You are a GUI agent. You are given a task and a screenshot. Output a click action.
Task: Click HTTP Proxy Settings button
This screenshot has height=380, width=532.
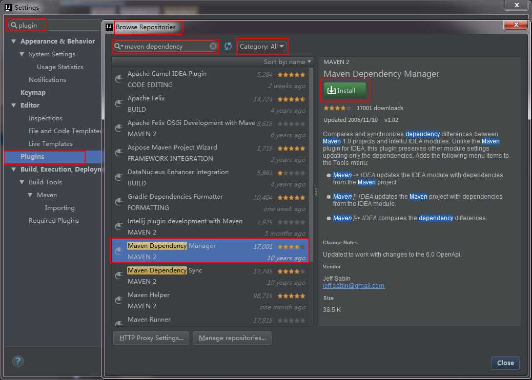pyautogui.click(x=151, y=338)
